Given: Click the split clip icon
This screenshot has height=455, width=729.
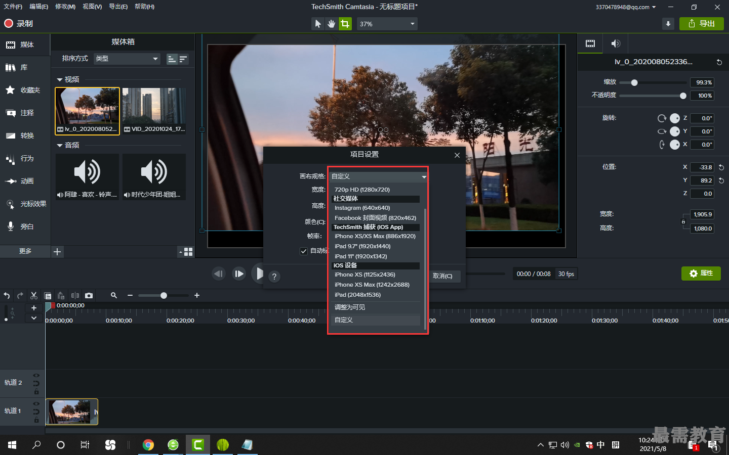Looking at the screenshot, I should click(75, 295).
